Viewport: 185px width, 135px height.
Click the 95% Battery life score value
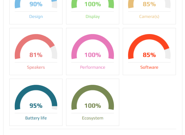point(36,106)
